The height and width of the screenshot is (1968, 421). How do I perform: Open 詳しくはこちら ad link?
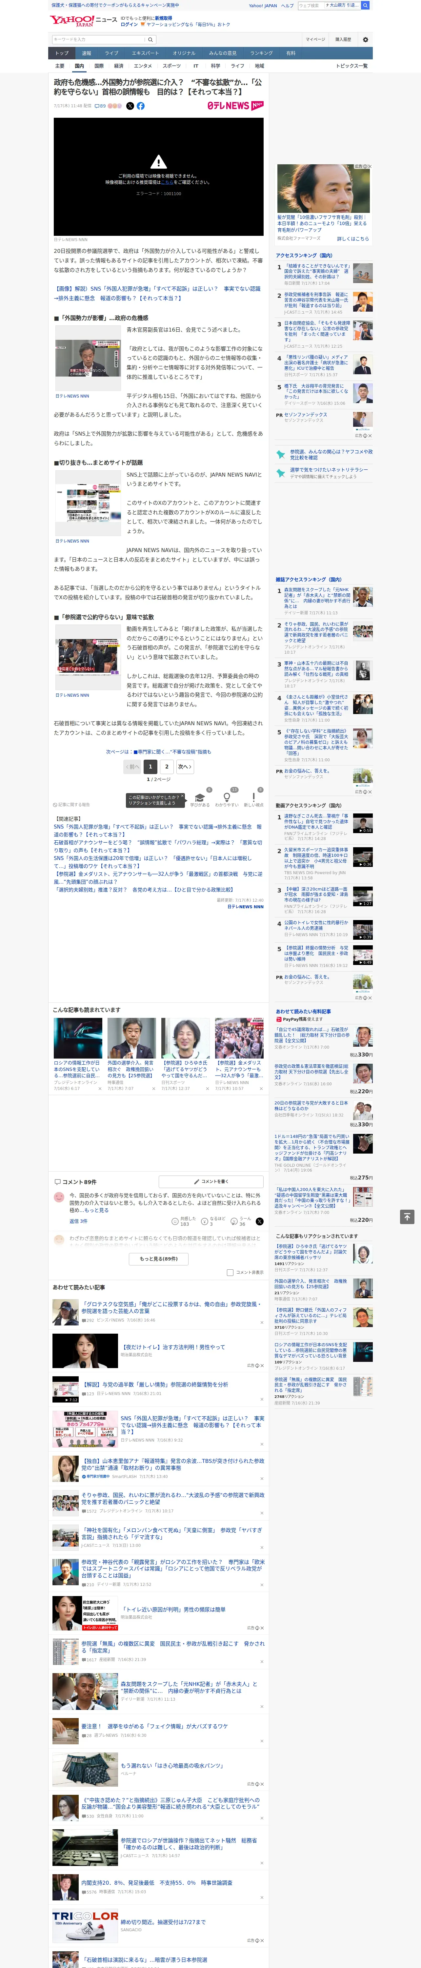click(x=353, y=239)
